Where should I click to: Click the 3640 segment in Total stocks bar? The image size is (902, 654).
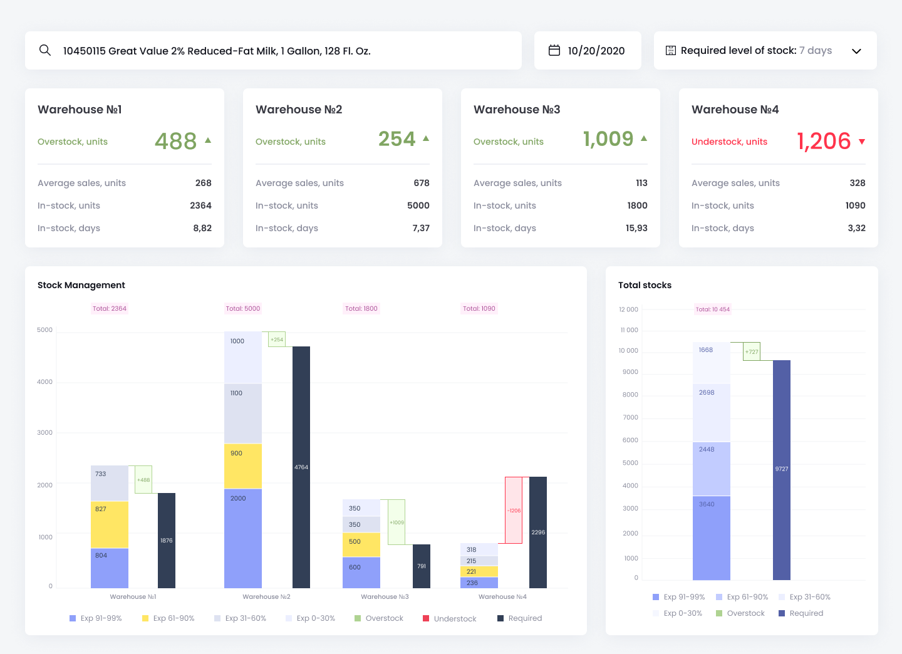coord(712,538)
